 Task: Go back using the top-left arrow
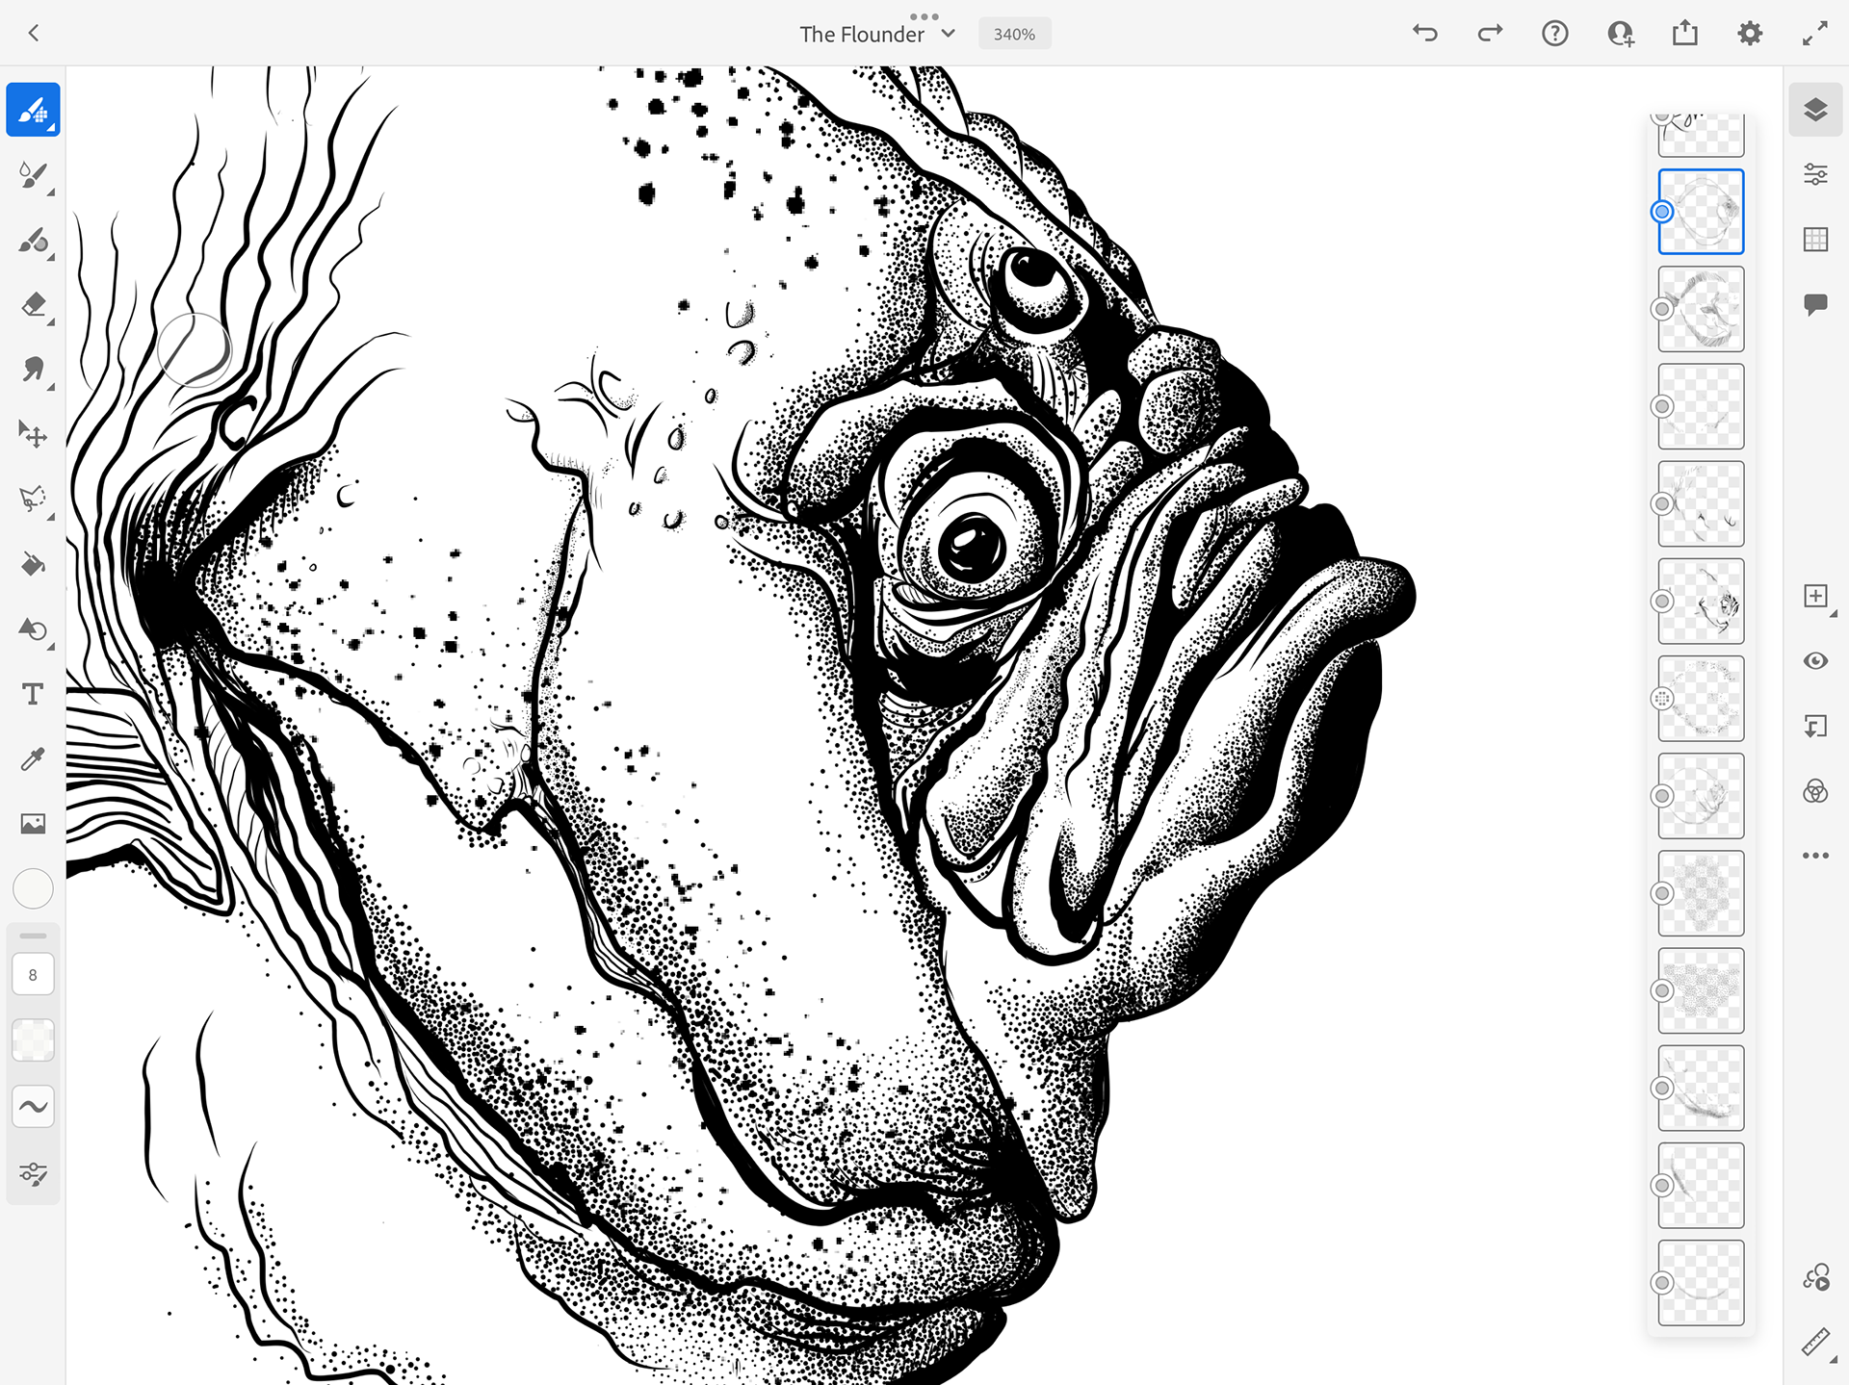(34, 34)
